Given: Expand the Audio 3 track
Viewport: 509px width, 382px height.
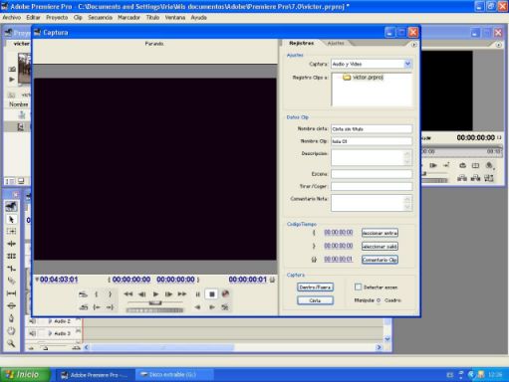Looking at the screenshot, I should point(50,333).
